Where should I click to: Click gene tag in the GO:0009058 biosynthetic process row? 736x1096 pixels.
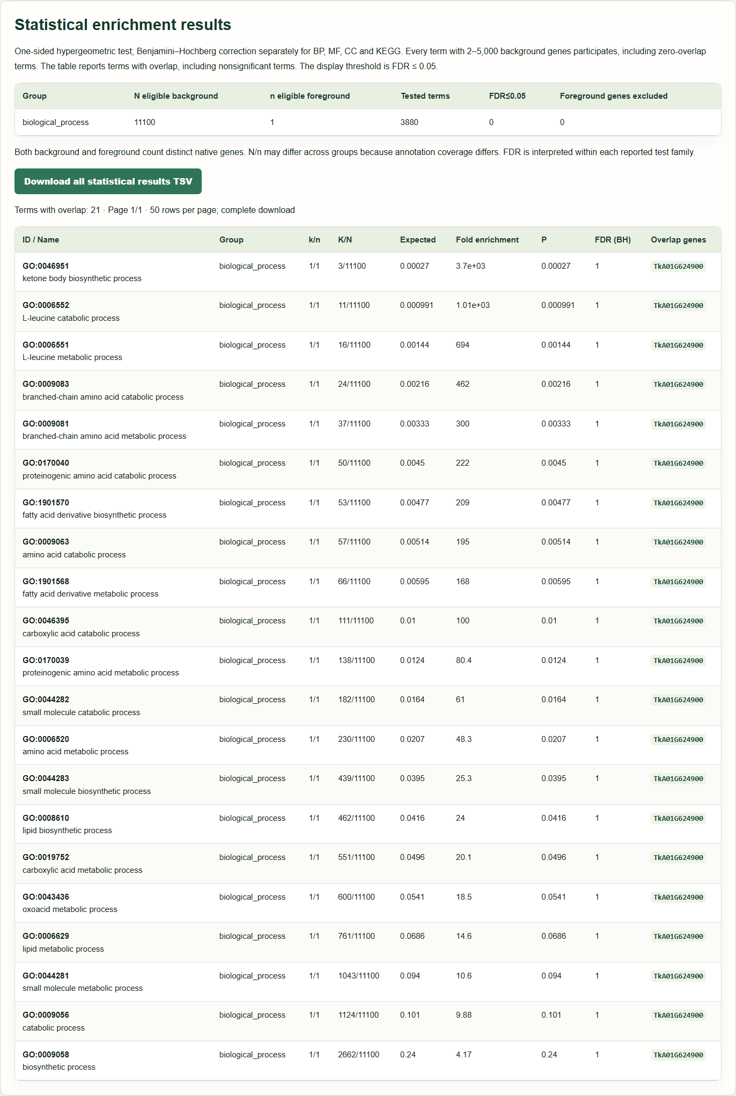678,1055
